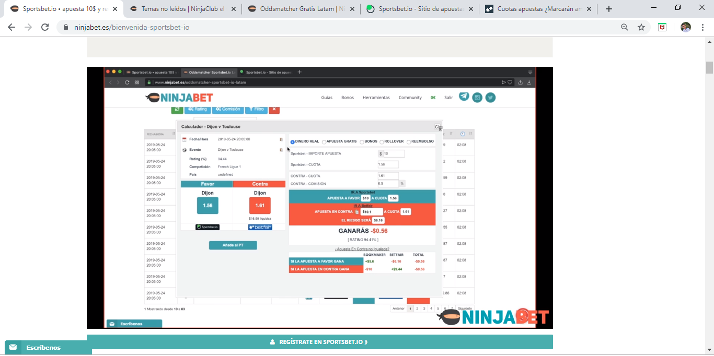
Task: Click the Telegram icon in NinjaBet header
Action: [x=464, y=97]
